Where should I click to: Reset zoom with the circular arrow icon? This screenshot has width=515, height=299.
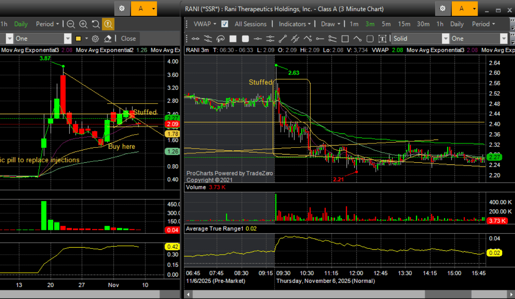point(96,24)
